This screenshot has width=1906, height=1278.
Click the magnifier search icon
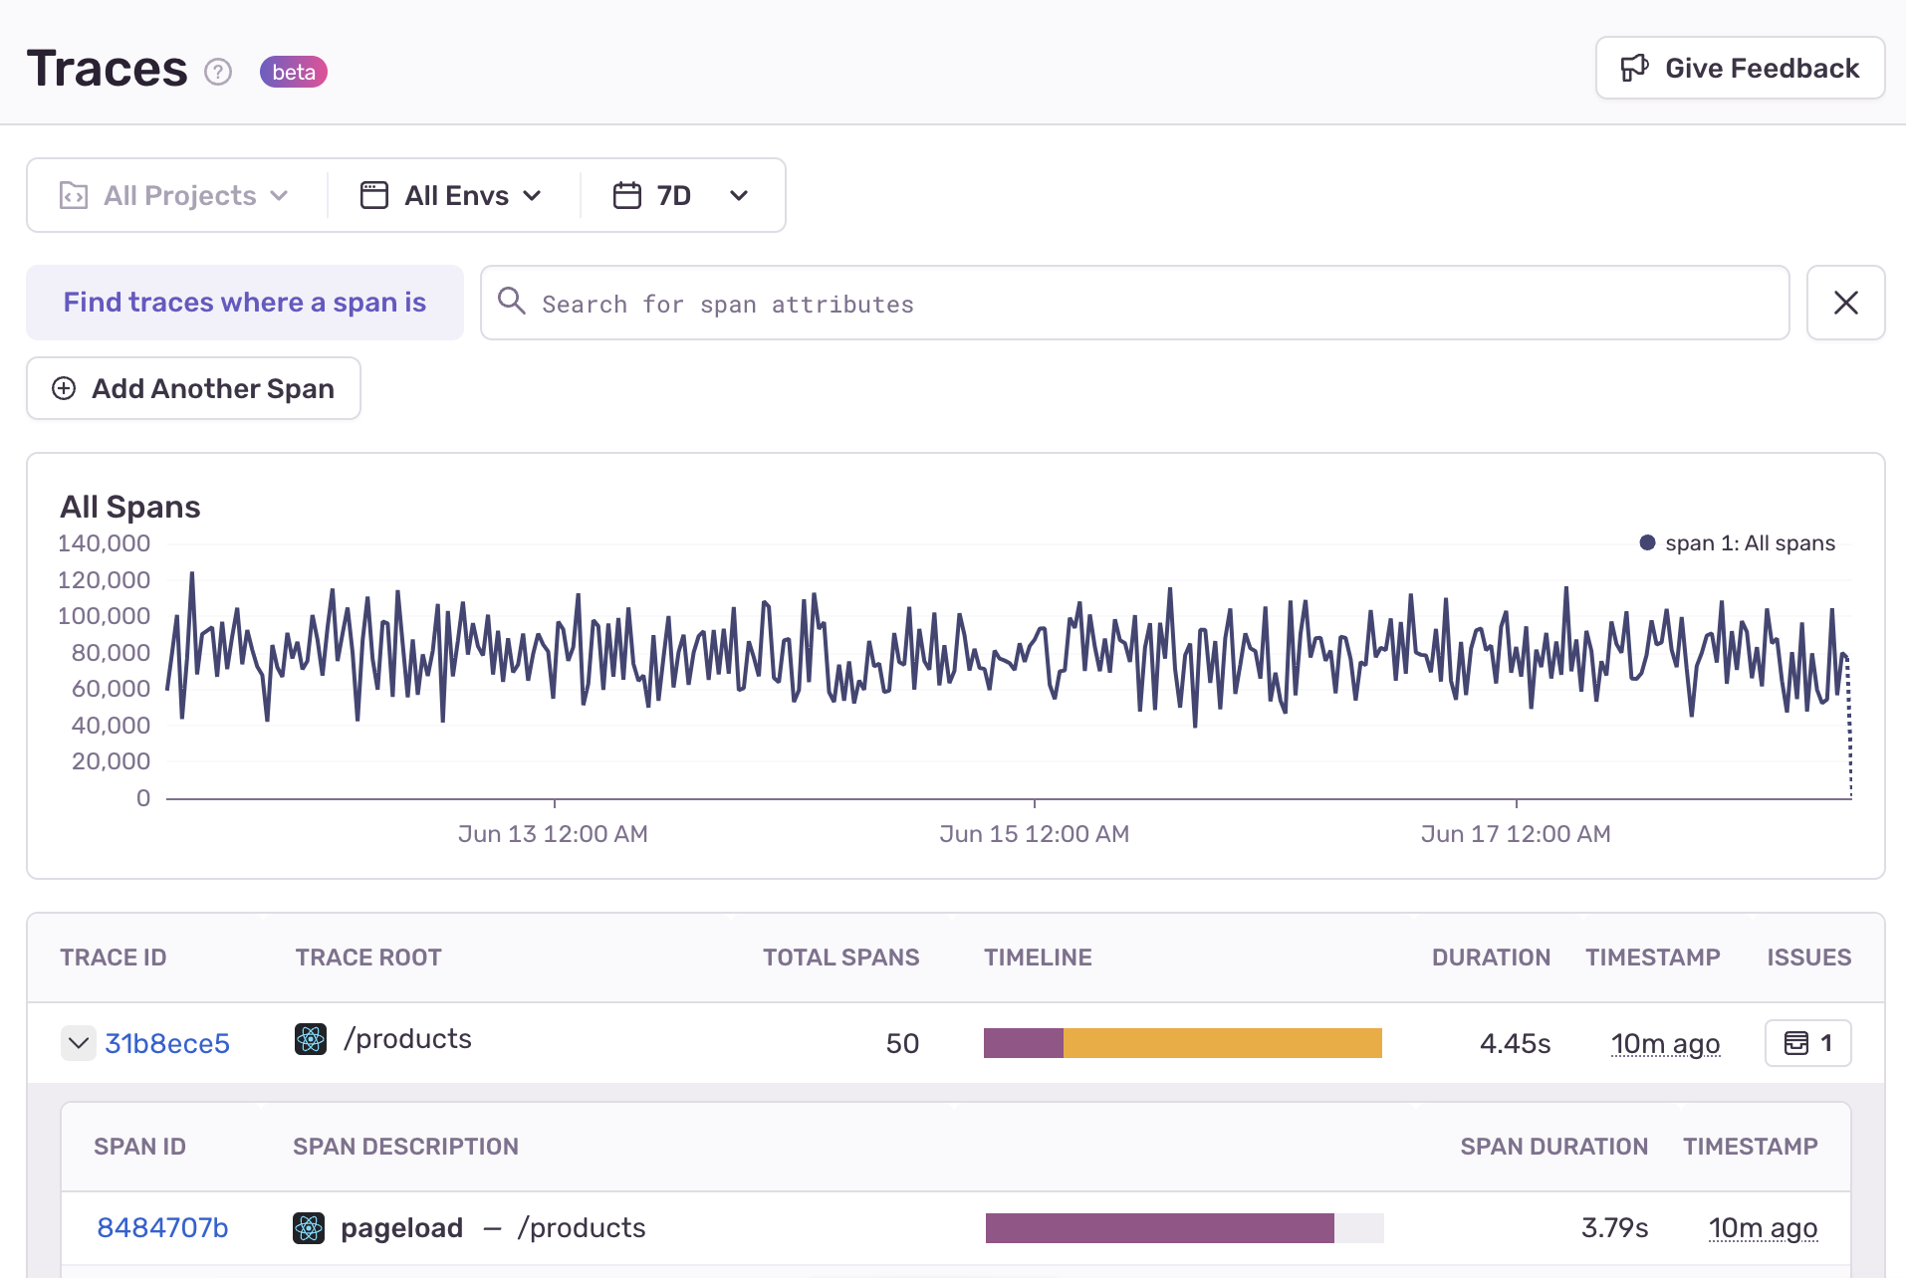pyautogui.click(x=512, y=301)
